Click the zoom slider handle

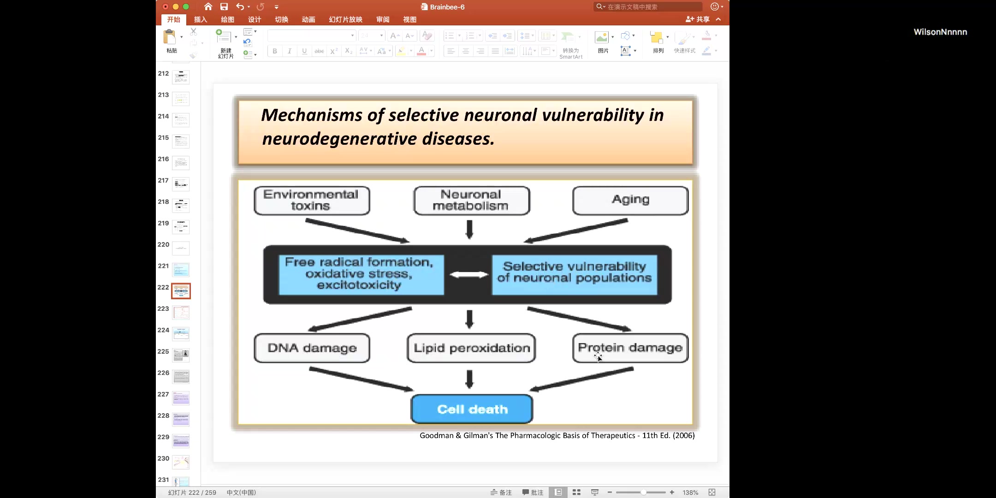643,492
